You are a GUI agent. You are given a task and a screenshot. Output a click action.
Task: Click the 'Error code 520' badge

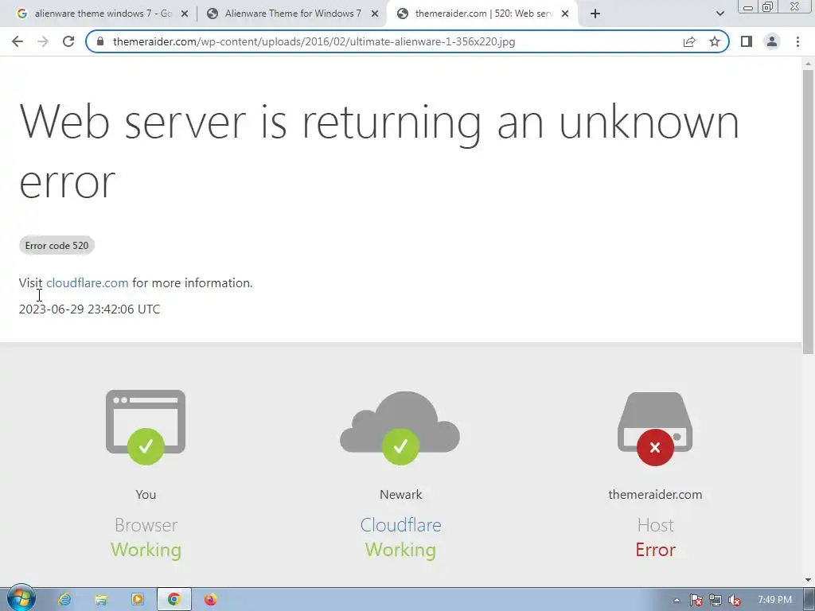(57, 246)
